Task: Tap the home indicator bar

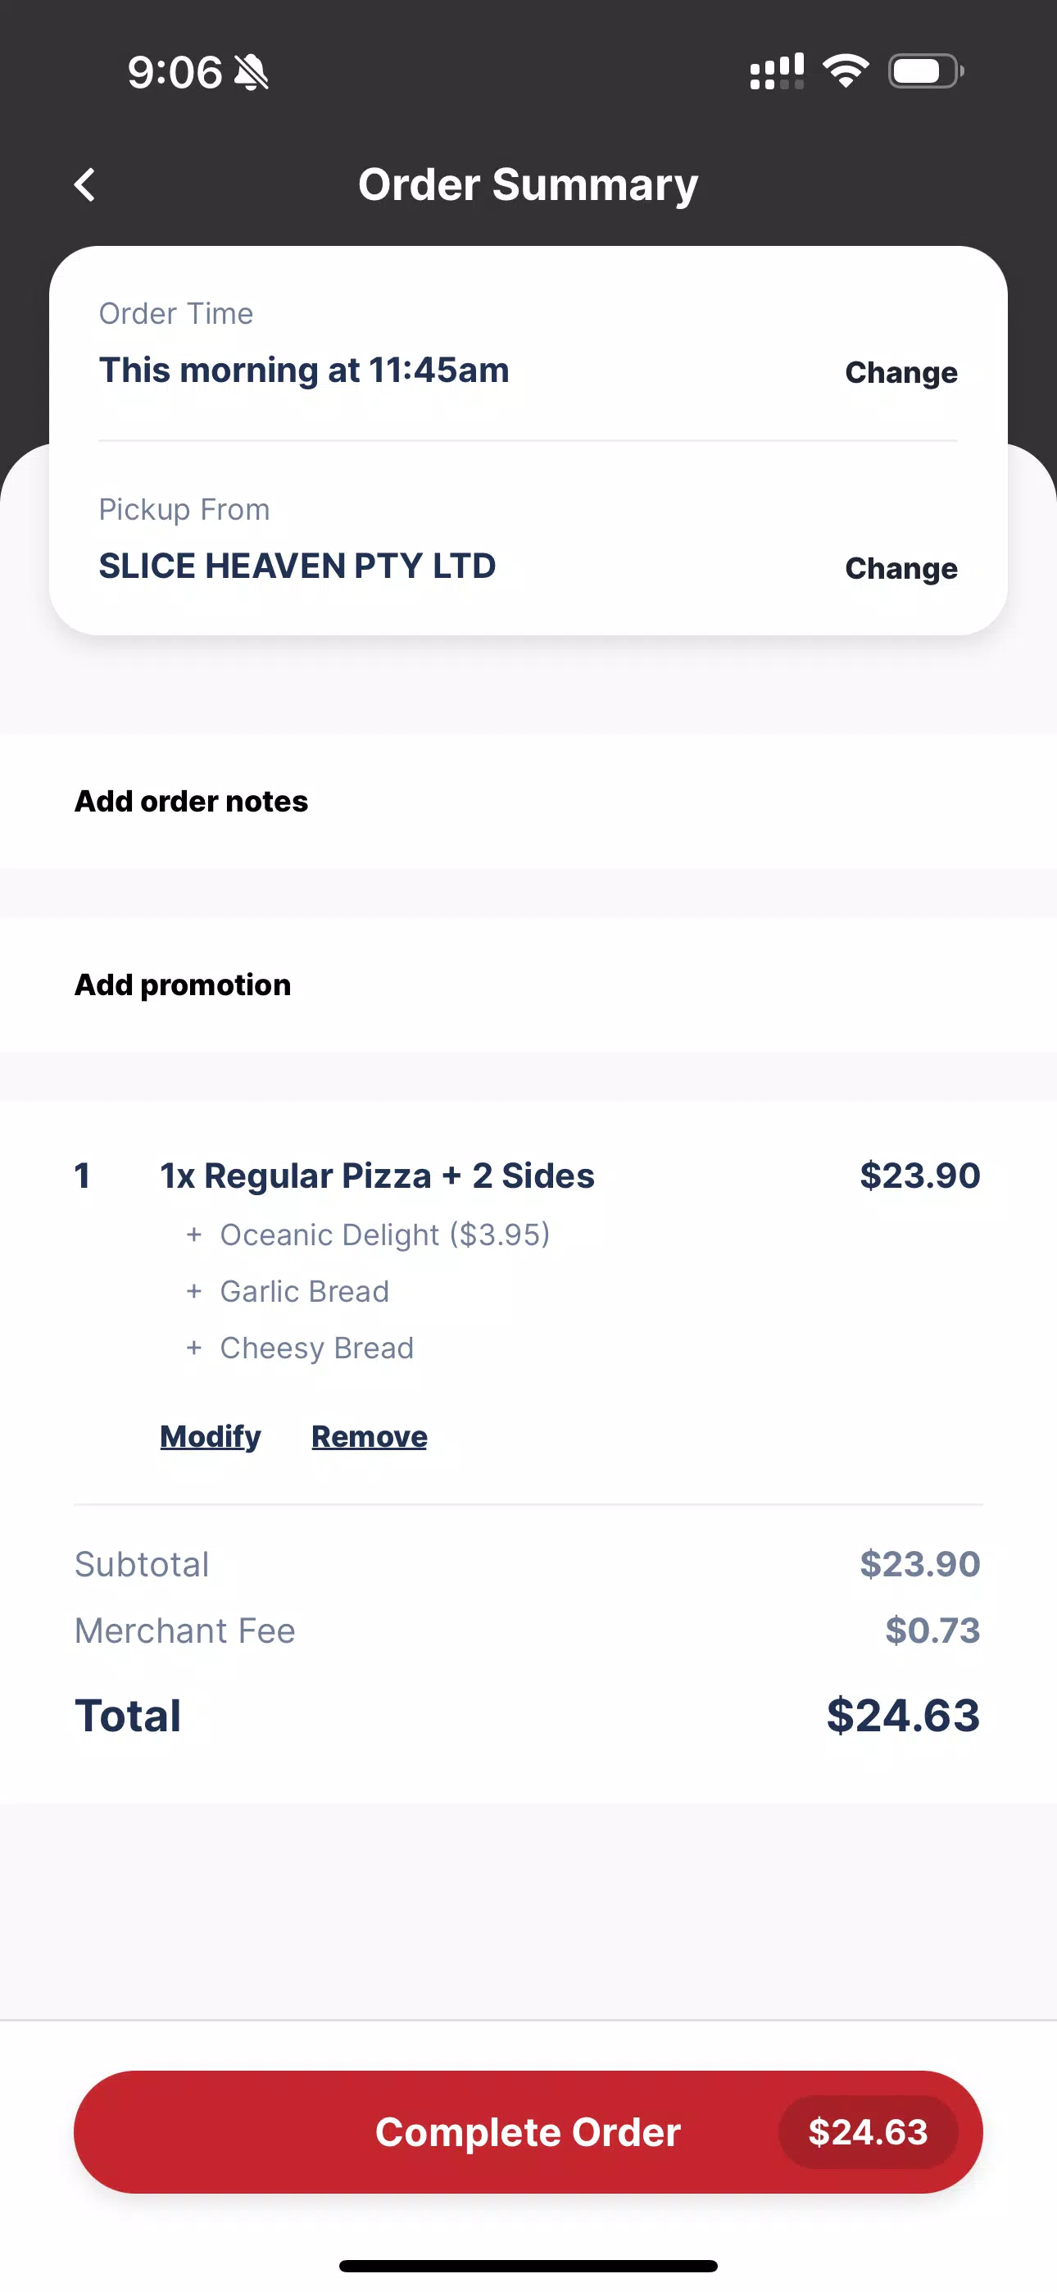Action: click(528, 2265)
